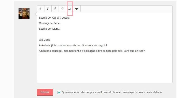177x98 pixels.
Task: Click the line 'Mensagem citada'
Action: point(49,23)
